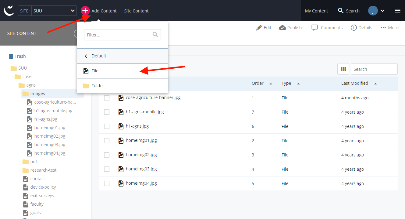Expand the user avatar dropdown

[377, 11]
